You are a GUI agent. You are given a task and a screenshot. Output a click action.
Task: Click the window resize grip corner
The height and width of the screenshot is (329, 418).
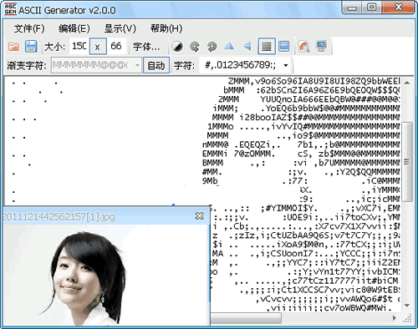(407, 318)
